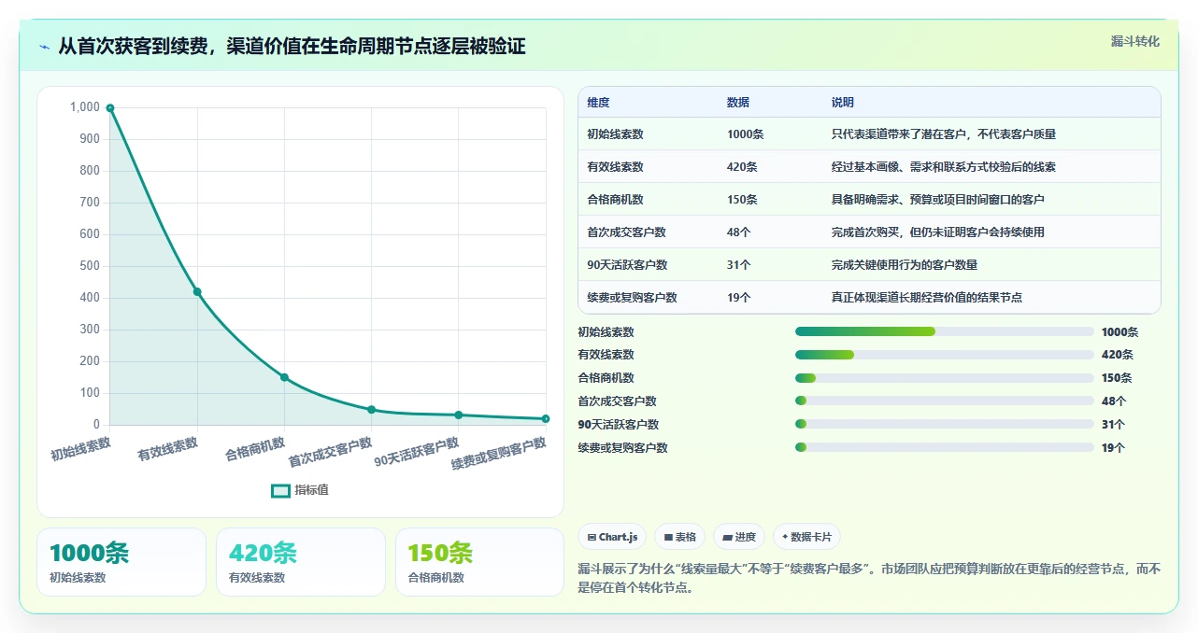1198x633 pixels.
Task: Click the 初始线索数 x-axis label
Action: click(x=81, y=449)
